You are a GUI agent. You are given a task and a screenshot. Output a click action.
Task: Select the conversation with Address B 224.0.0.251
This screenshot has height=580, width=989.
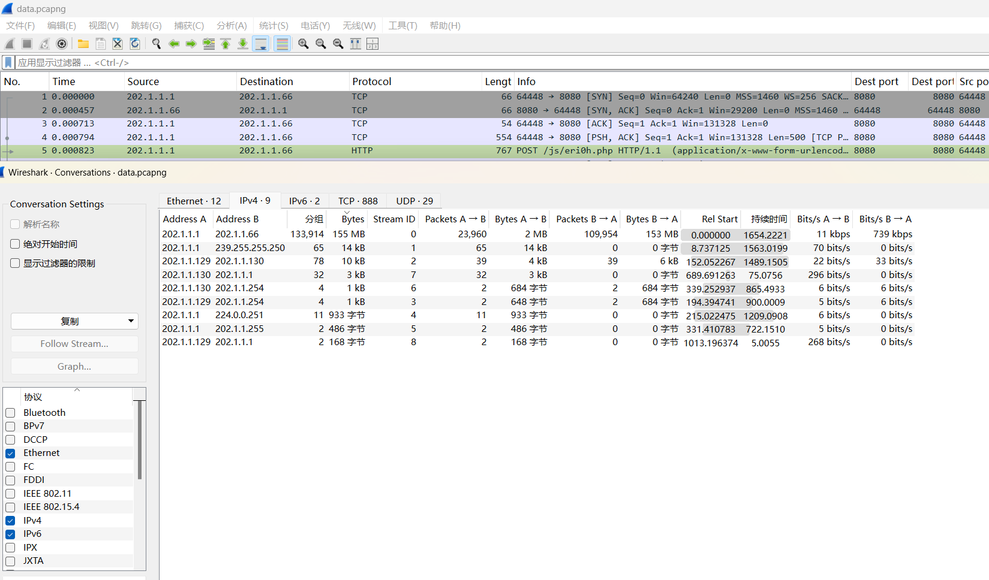point(537,315)
